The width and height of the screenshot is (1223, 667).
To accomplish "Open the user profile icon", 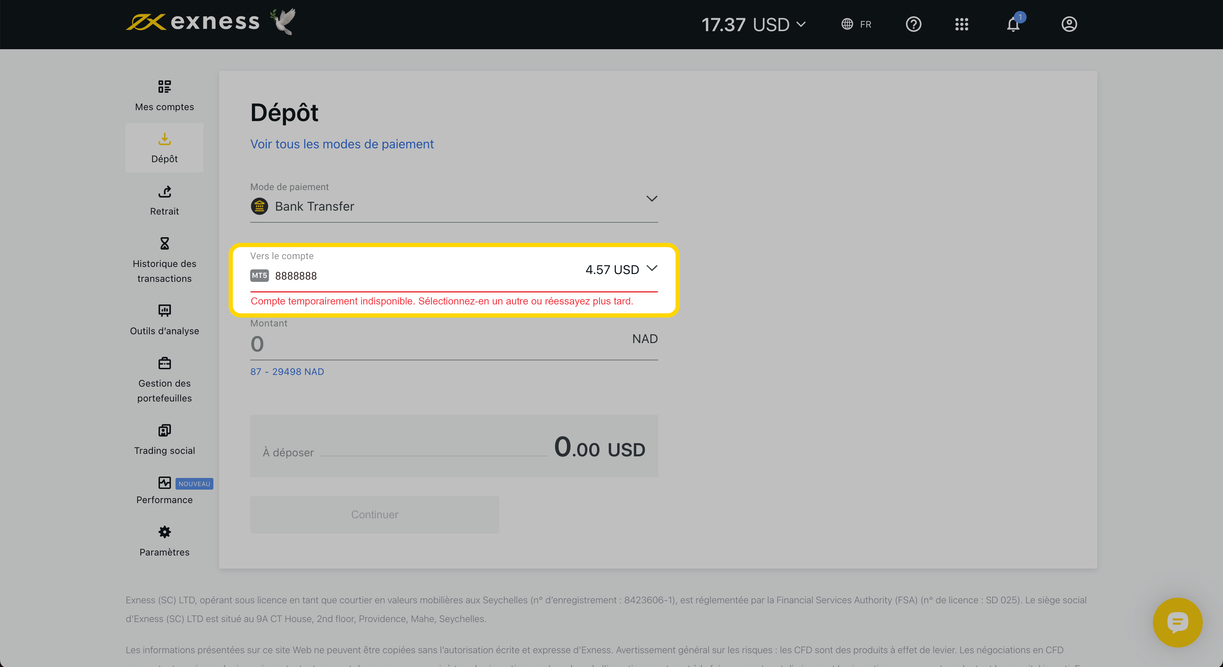I will point(1069,24).
